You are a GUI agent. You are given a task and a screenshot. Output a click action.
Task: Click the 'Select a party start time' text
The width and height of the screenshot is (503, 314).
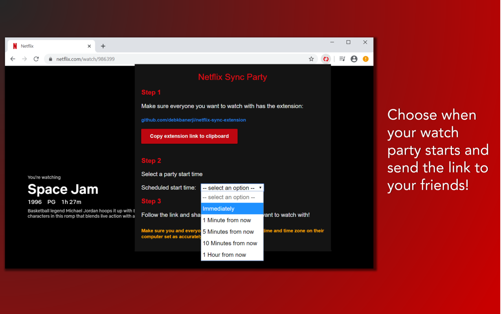(172, 174)
